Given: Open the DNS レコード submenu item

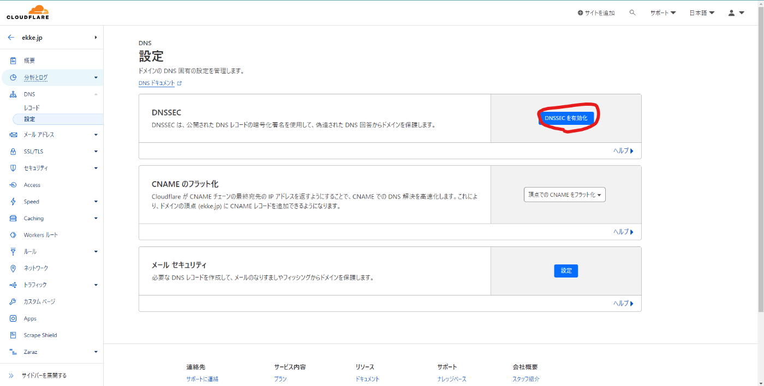Looking at the screenshot, I should click(x=32, y=108).
